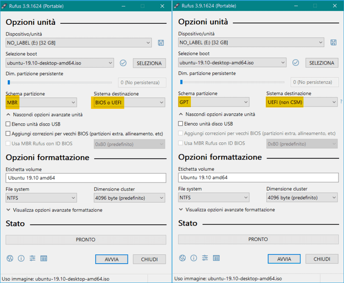Open language globe icon in right window
The image size is (344, 283).
pyautogui.click(x=182, y=258)
